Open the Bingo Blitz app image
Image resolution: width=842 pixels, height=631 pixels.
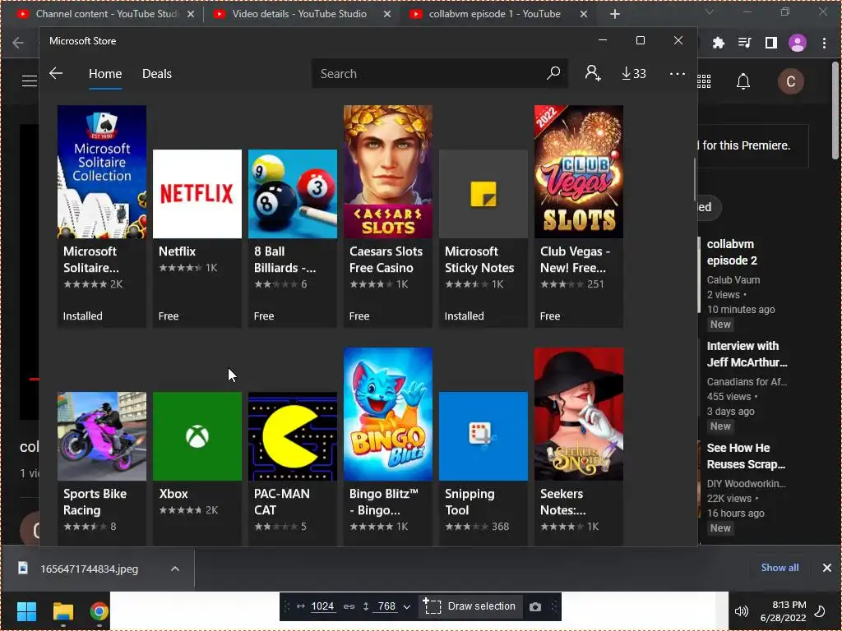coord(388,414)
